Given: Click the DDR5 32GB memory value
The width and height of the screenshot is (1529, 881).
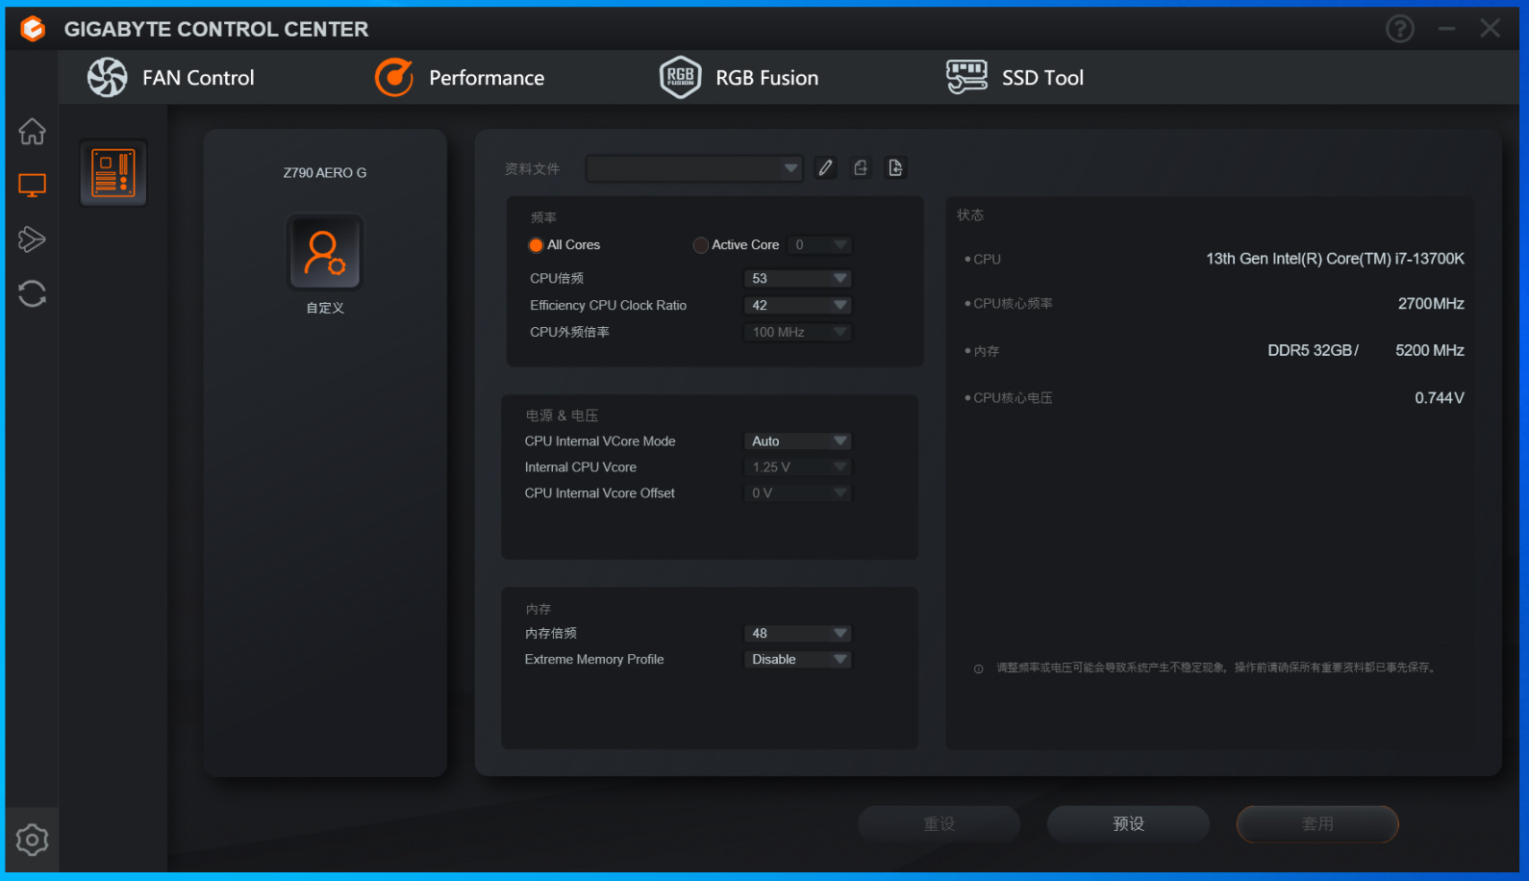Looking at the screenshot, I should pyautogui.click(x=1313, y=350).
